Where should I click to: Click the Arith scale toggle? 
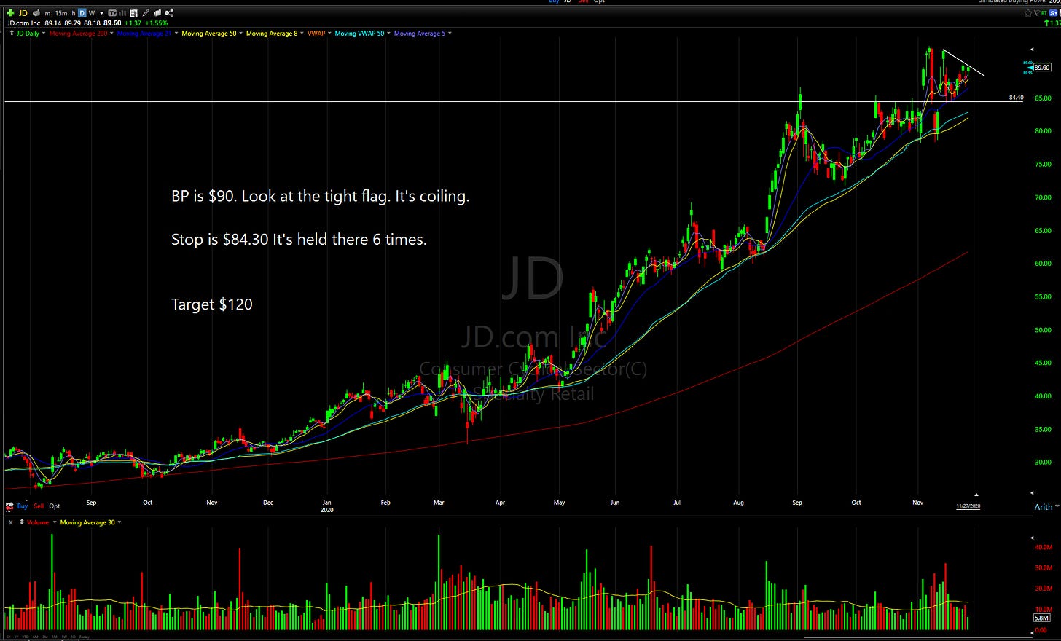point(1044,507)
